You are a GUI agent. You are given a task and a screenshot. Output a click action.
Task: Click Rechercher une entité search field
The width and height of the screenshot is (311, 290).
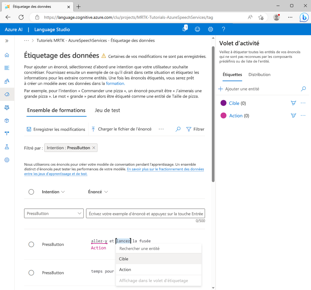point(159,249)
